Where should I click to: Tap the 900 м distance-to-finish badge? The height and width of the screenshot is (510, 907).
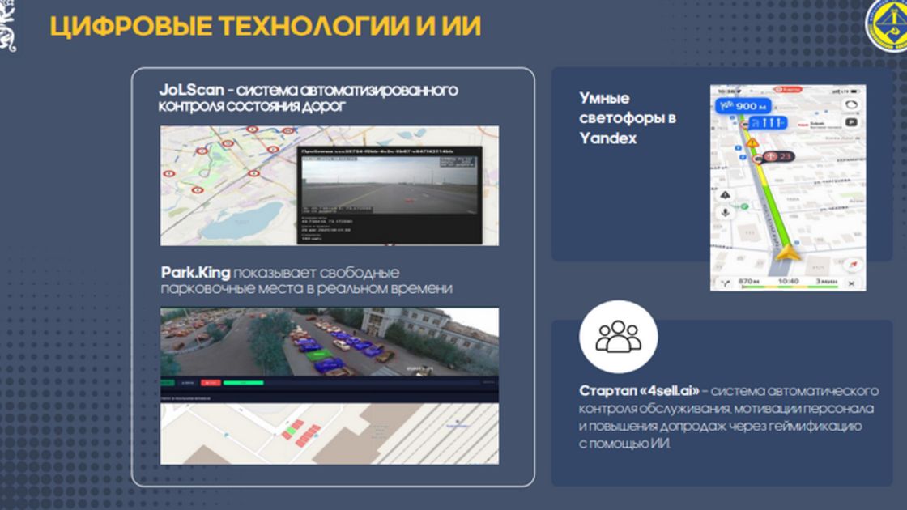743,106
